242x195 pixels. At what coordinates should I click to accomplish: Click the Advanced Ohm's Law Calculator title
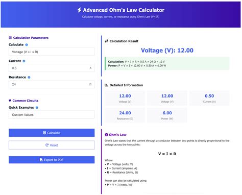pos(124,10)
